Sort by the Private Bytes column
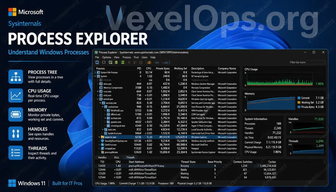This screenshot has width=336, height=192. click(x=163, y=68)
